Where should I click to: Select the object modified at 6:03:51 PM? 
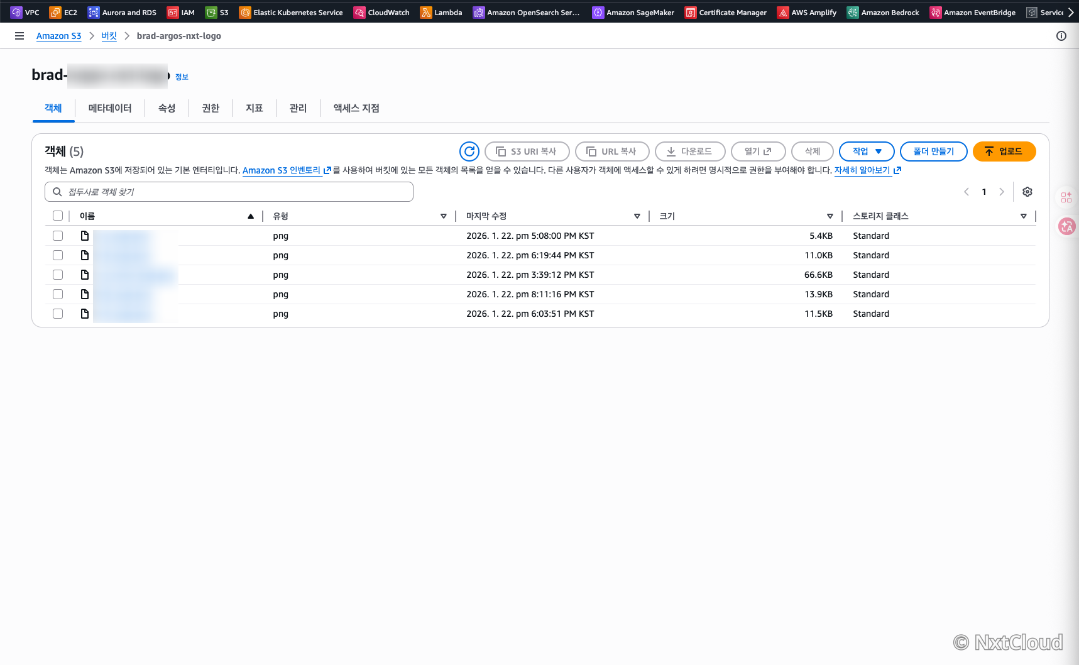pyautogui.click(x=58, y=314)
